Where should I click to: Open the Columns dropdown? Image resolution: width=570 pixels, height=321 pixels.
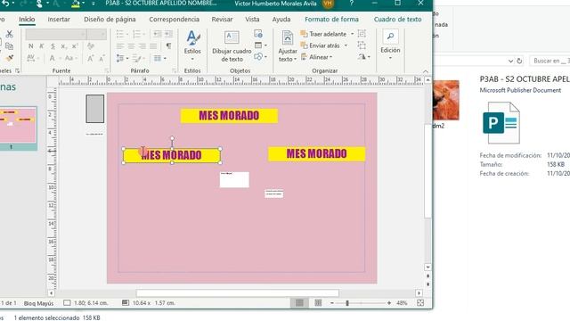(159, 58)
